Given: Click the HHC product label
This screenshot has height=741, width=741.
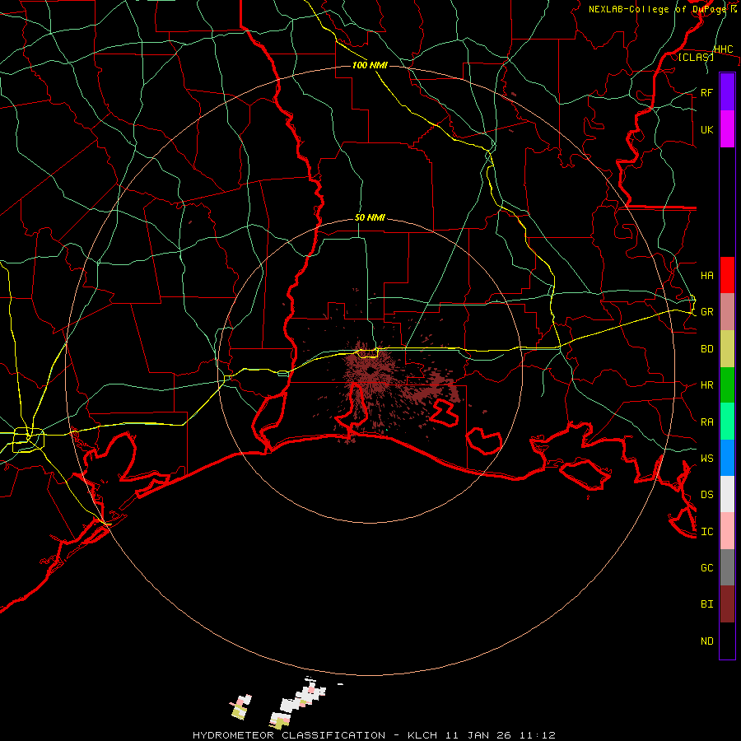Looking at the screenshot, I should point(724,49).
